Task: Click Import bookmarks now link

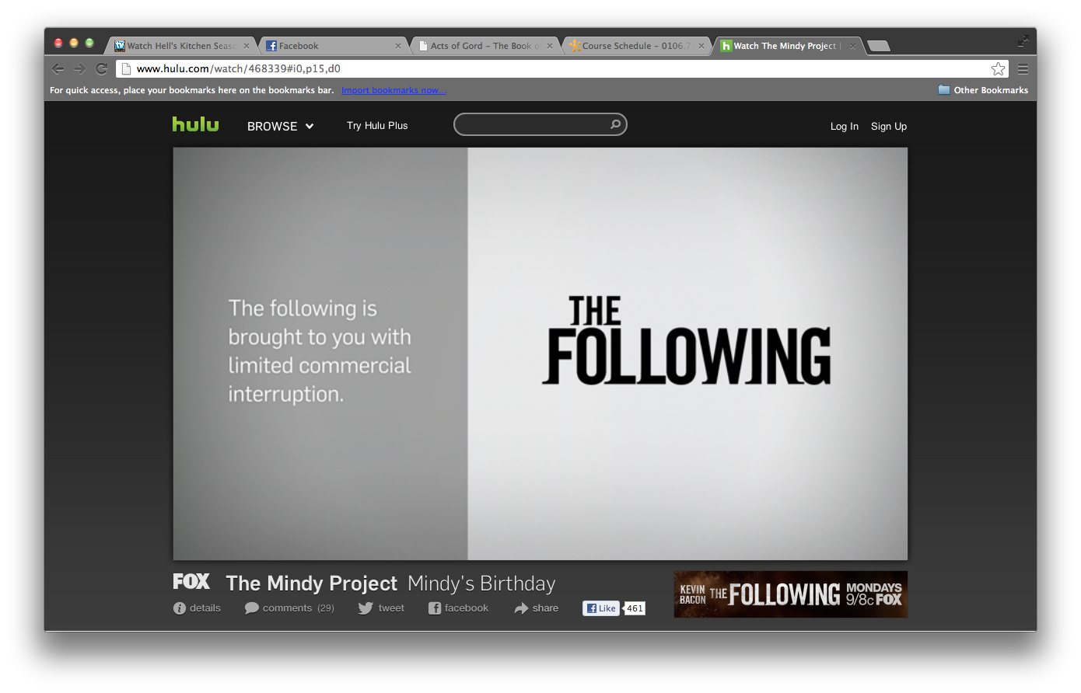Action: point(394,90)
